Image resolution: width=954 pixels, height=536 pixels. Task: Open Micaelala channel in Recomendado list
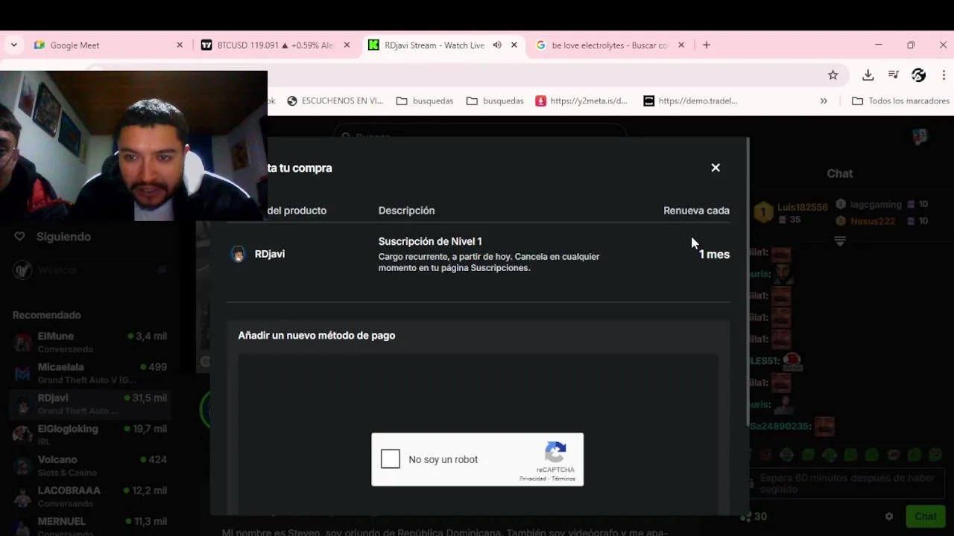click(90, 373)
